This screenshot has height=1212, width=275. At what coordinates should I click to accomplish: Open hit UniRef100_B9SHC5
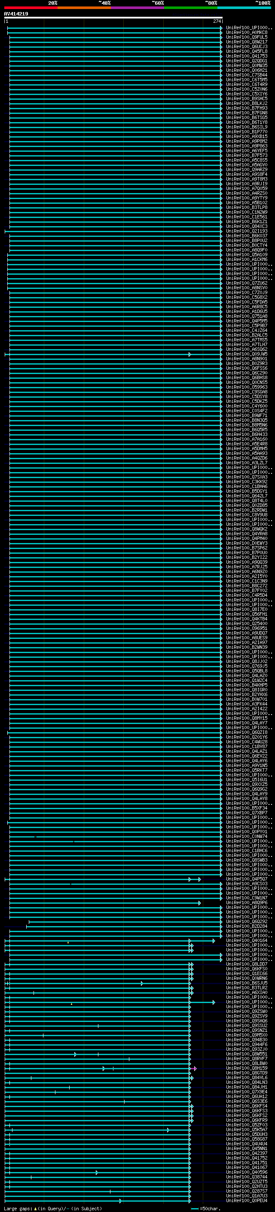point(247,98)
